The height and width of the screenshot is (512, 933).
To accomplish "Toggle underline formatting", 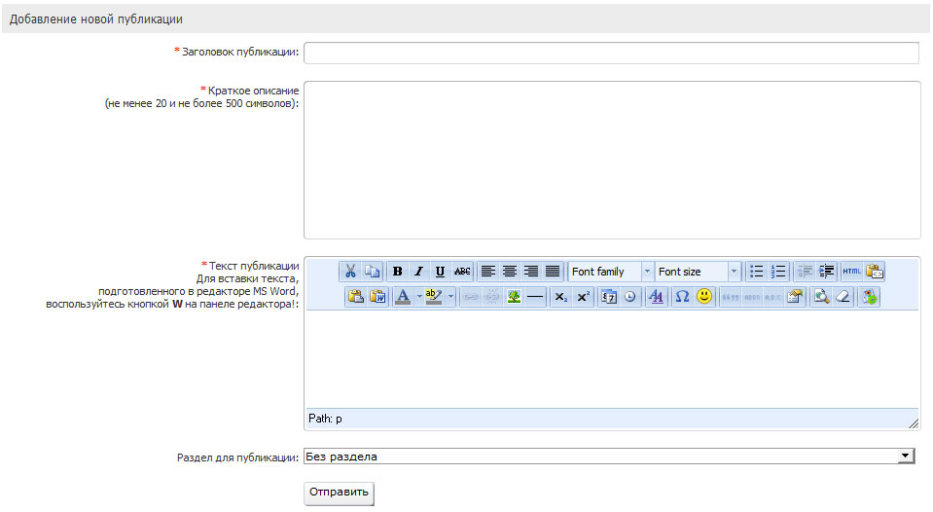I will (x=441, y=272).
